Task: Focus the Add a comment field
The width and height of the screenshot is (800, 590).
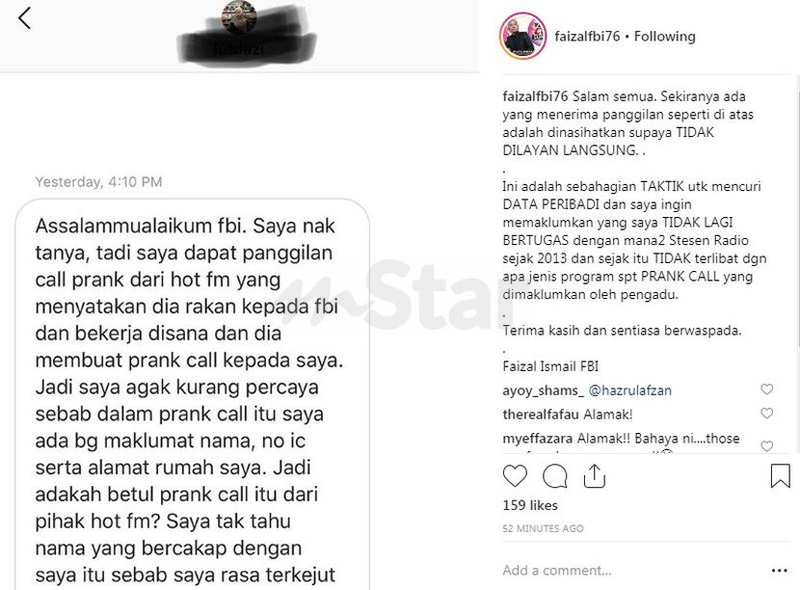Action: point(632,570)
